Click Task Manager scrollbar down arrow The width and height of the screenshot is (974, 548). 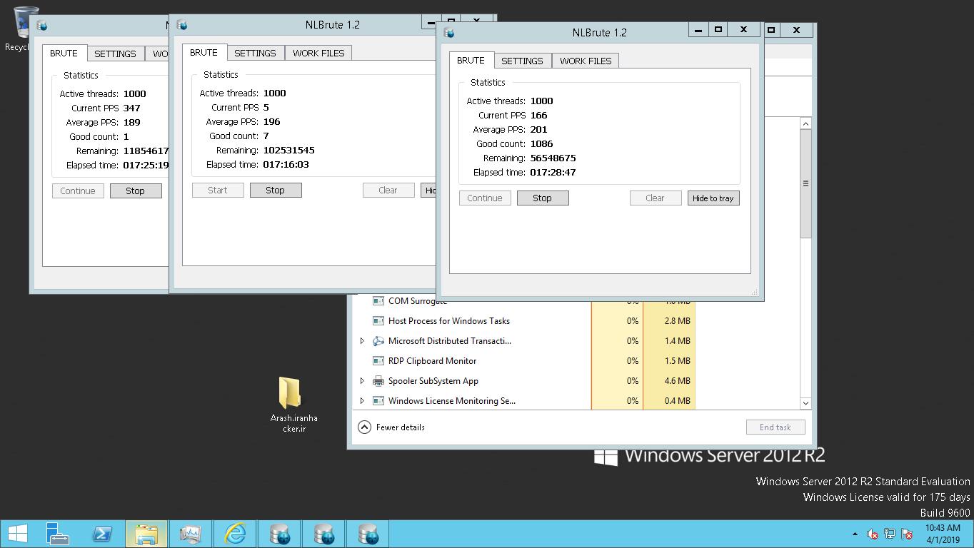(x=805, y=403)
